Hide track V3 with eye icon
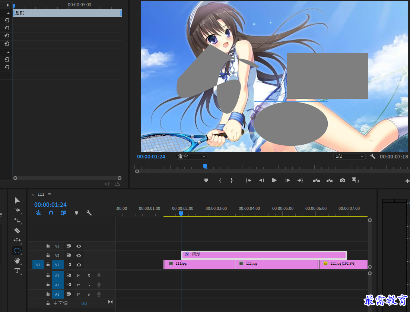This screenshot has height=312, width=410. pyautogui.click(x=79, y=246)
